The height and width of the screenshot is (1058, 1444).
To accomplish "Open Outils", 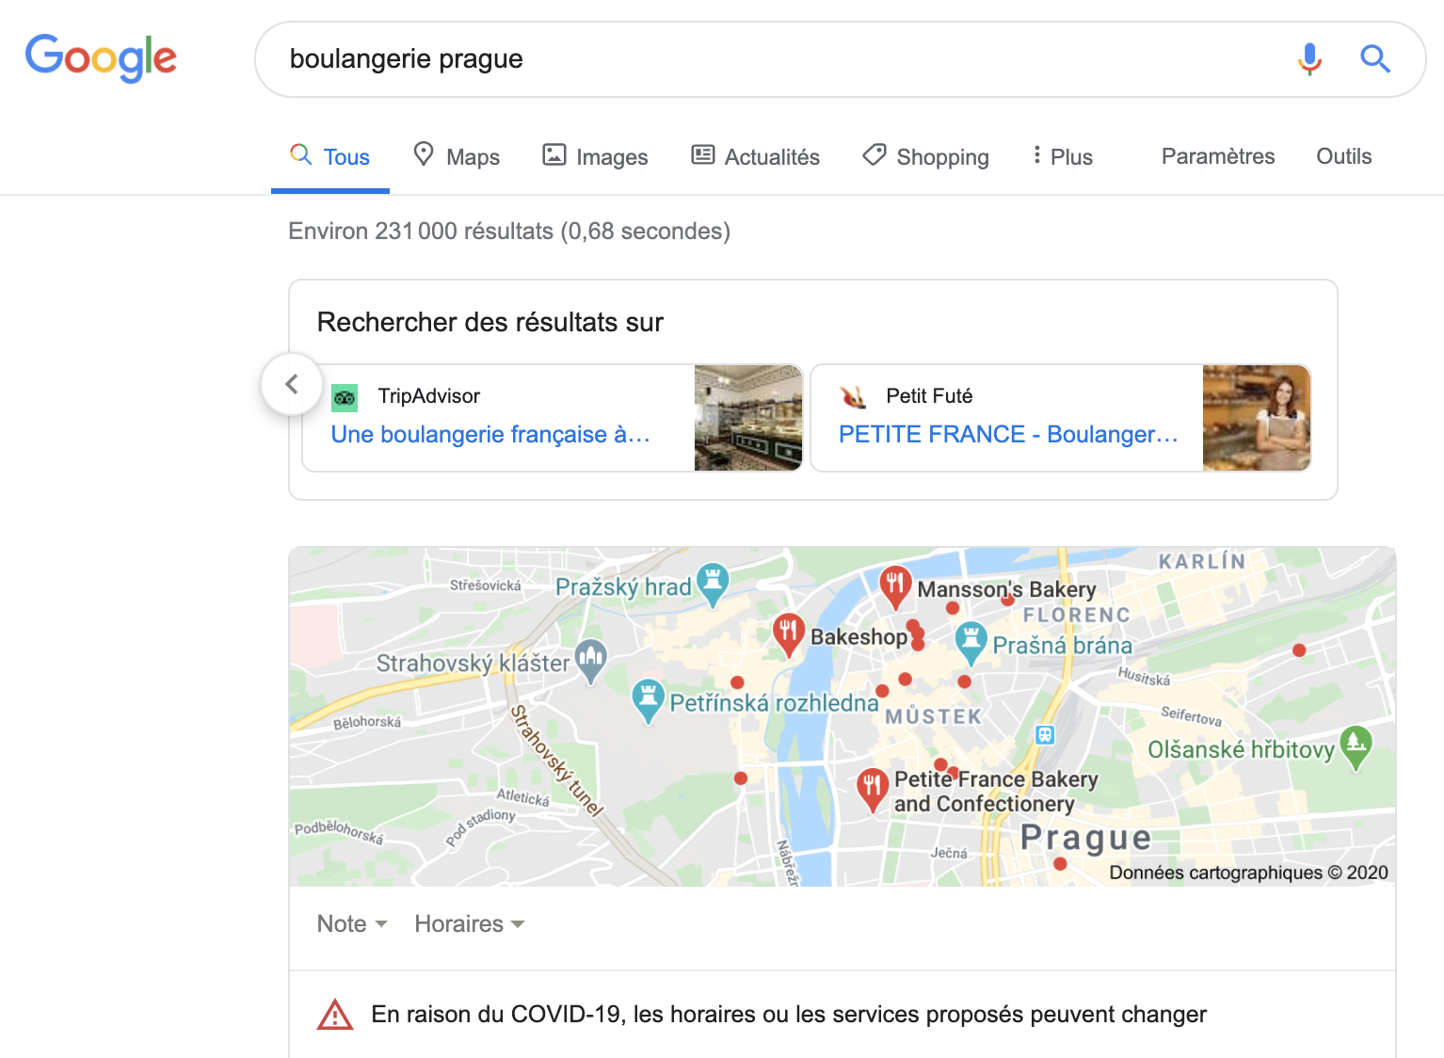I will [1343, 156].
